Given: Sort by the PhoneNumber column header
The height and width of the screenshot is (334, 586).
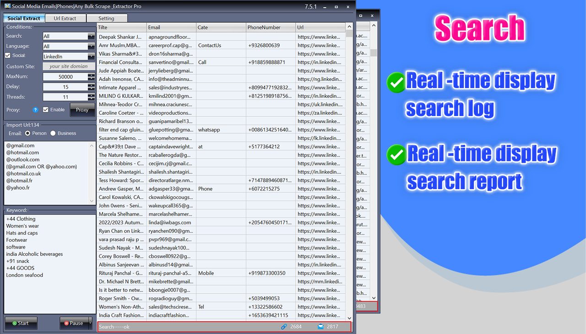Looking at the screenshot, I should click(271, 27).
